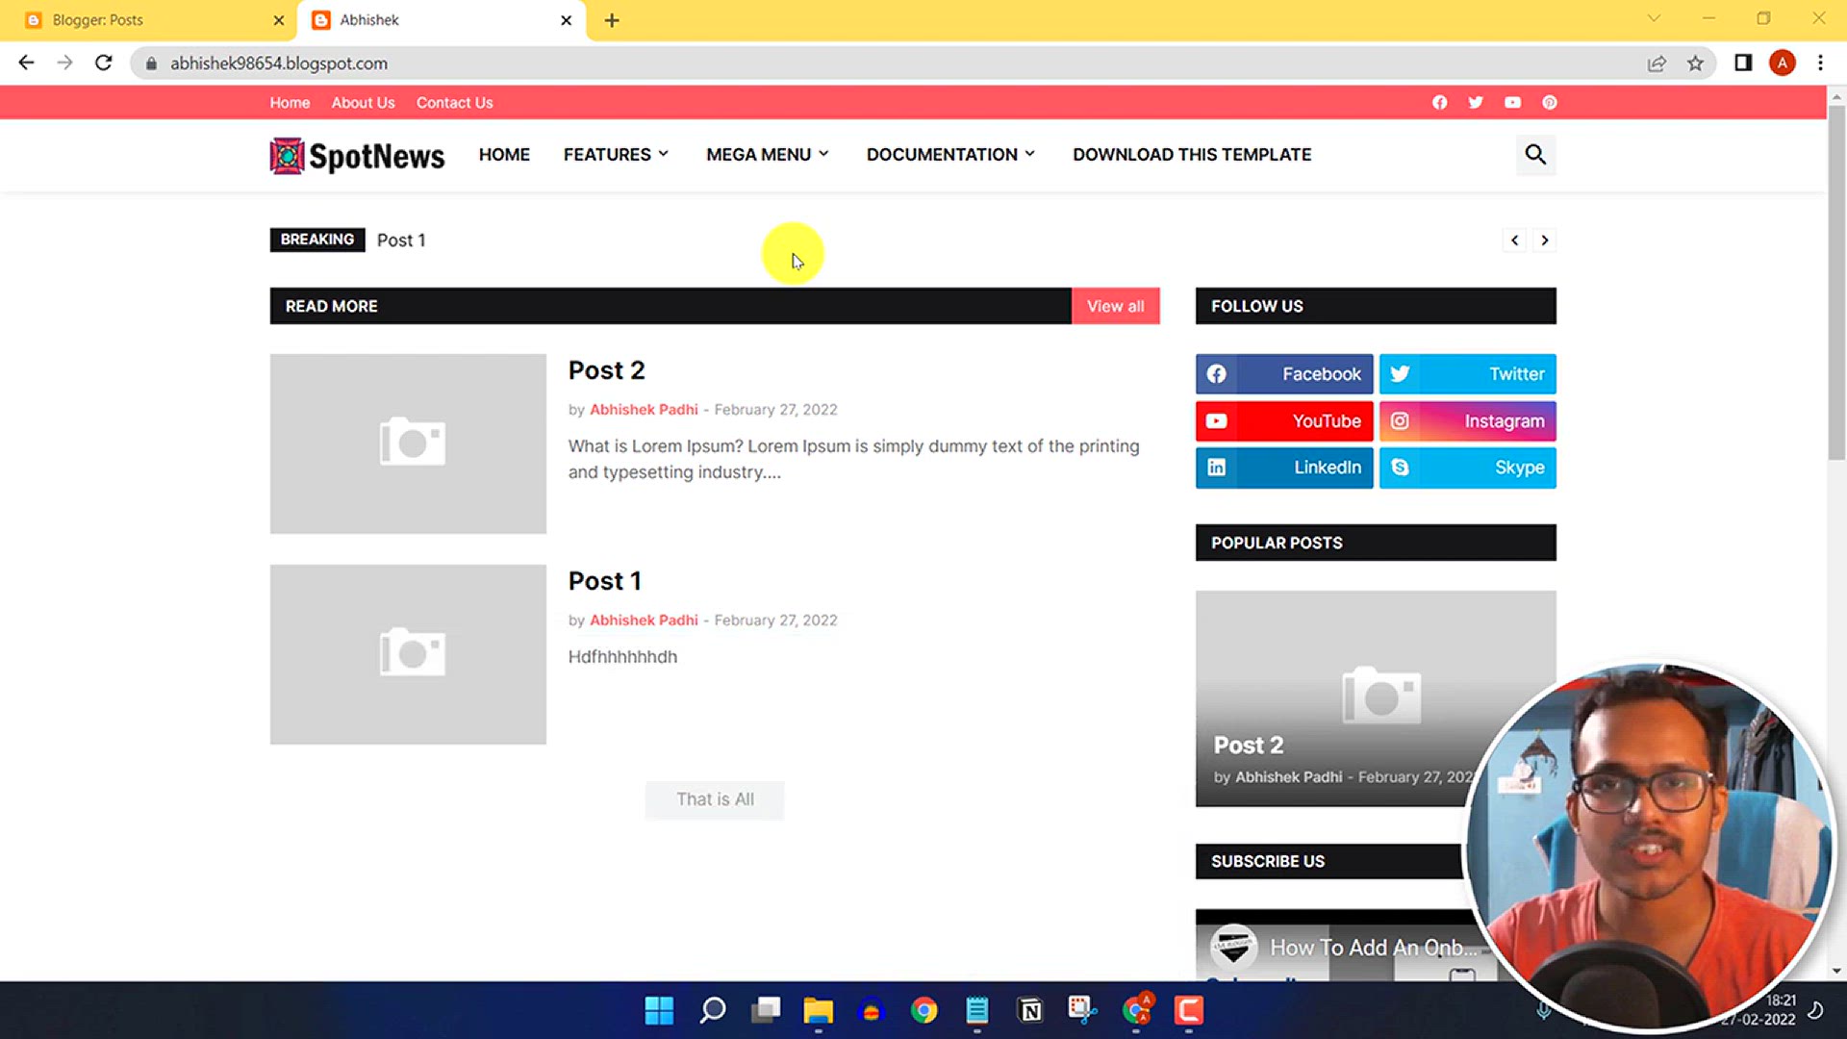Open the Facebook icon in the top bar
The image size is (1847, 1039).
point(1439,102)
